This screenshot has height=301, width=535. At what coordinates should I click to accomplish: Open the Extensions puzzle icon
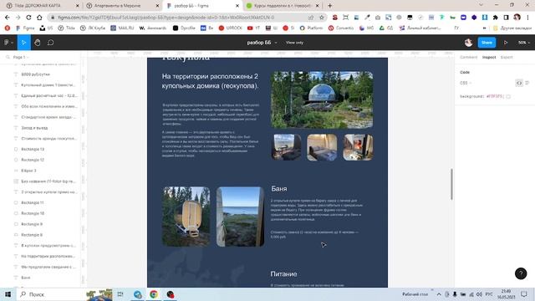(x=496, y=17)
